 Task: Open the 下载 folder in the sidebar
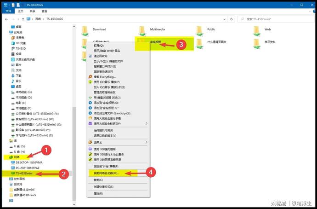pos(16,75)
